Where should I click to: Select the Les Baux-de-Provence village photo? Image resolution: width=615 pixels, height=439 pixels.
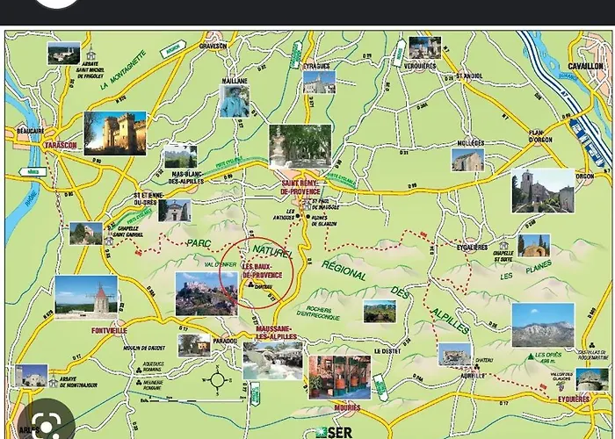click(x=206, y=294)
